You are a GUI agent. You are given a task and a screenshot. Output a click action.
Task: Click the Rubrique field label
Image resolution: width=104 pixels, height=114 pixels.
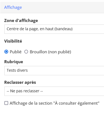(x=14, y=62)
